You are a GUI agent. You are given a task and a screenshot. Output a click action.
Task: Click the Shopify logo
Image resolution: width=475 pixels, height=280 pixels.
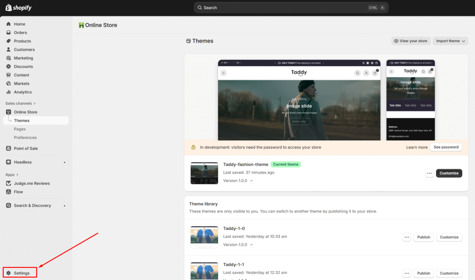coord(19,7)
